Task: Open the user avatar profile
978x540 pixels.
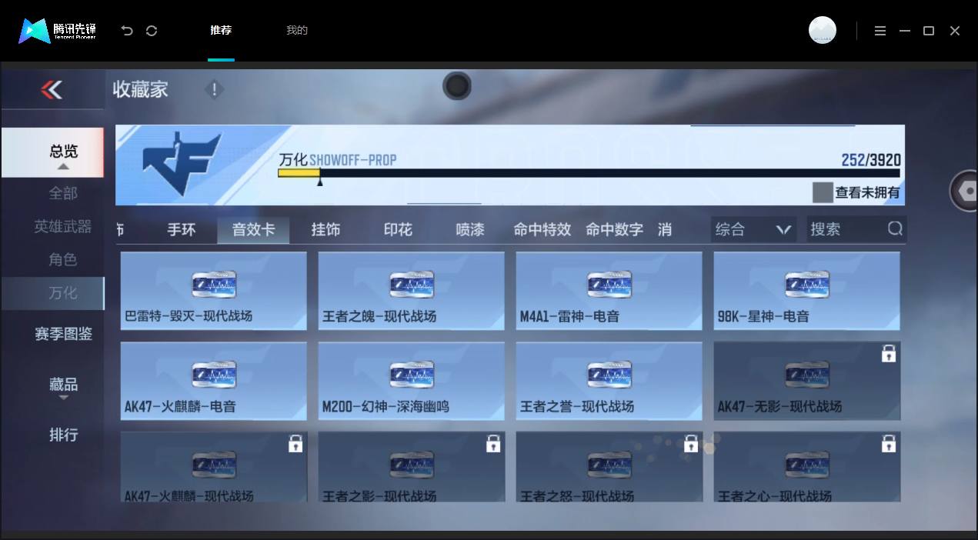Action: 823,30
